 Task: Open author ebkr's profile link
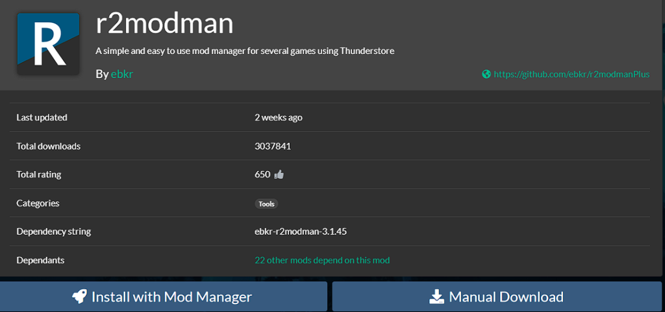coord(121,74)
